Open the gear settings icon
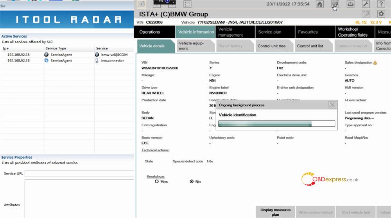Image resolution: width=391 pixels, height=218 pixels. [381, 14]
